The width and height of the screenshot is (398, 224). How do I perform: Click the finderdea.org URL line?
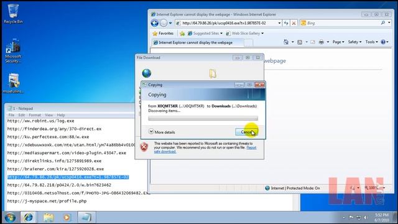point(54,129)
